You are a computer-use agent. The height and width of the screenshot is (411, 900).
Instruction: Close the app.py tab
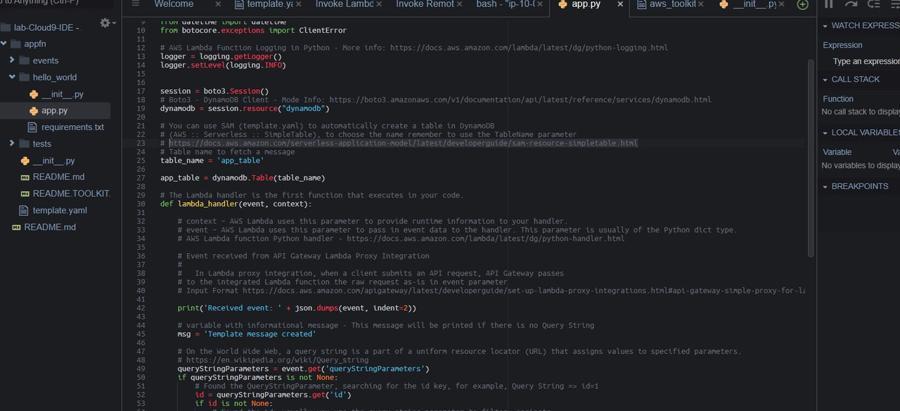619,4
